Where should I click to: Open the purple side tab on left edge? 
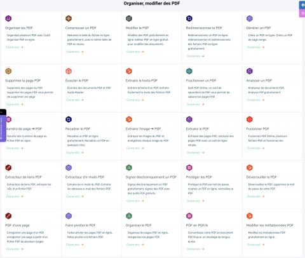pyautogui.click(x=3, y=128)
